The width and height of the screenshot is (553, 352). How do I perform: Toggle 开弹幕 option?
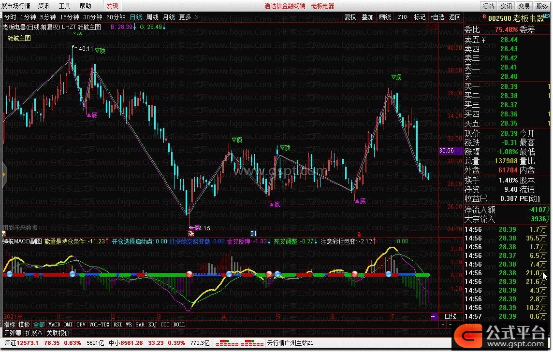click(13, 333)
